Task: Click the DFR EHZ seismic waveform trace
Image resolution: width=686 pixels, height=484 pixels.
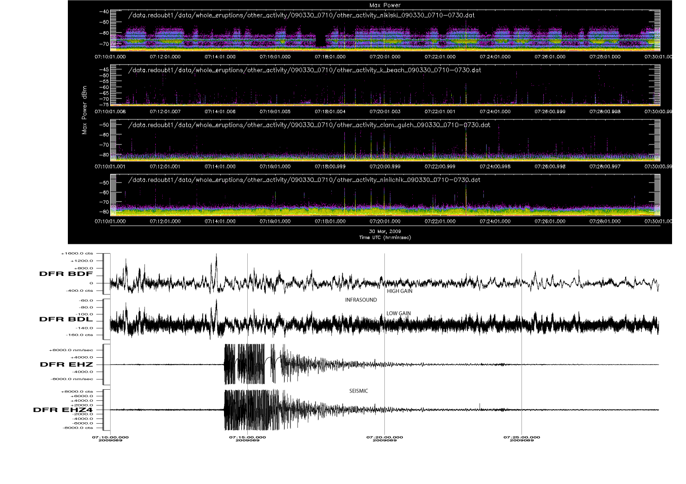Action: point(384,365)
